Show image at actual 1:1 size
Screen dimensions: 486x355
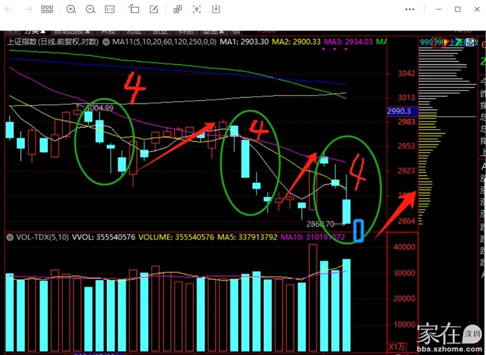[x=110, y=9]
